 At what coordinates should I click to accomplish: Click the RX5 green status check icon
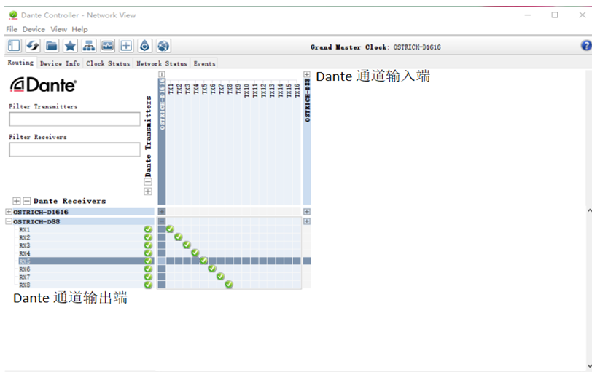pyautogui.click(x=148, y=261)
